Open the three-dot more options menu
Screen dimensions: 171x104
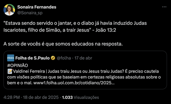[x=164, y=7]
